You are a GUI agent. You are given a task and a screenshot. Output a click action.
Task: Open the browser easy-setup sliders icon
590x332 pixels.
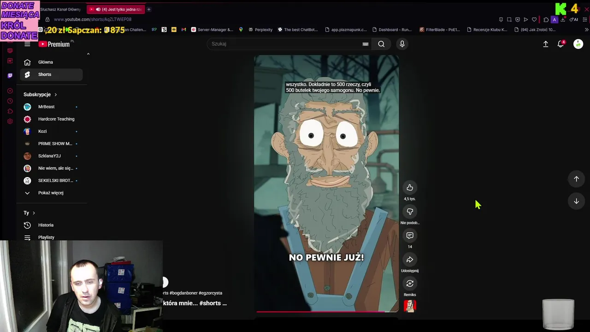click(585, 19)
